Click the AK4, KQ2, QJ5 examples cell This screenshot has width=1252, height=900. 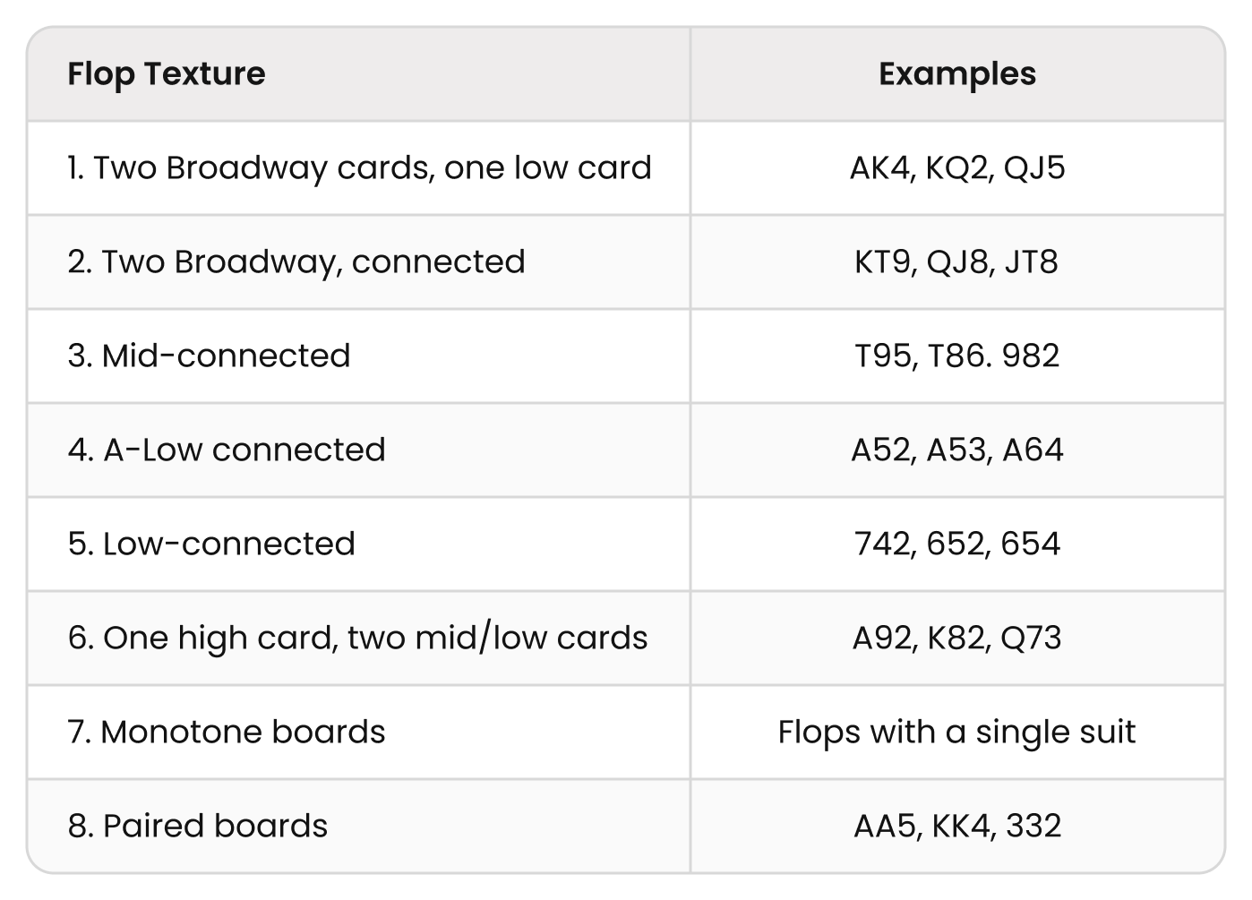(957, 168)
